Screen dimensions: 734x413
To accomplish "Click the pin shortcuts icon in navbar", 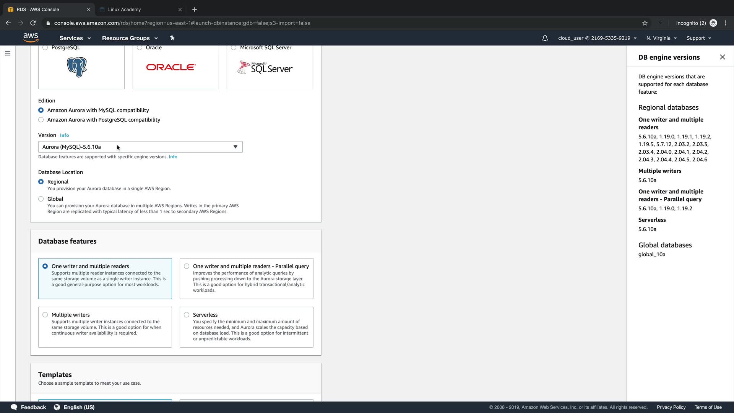I will (172, 38).
